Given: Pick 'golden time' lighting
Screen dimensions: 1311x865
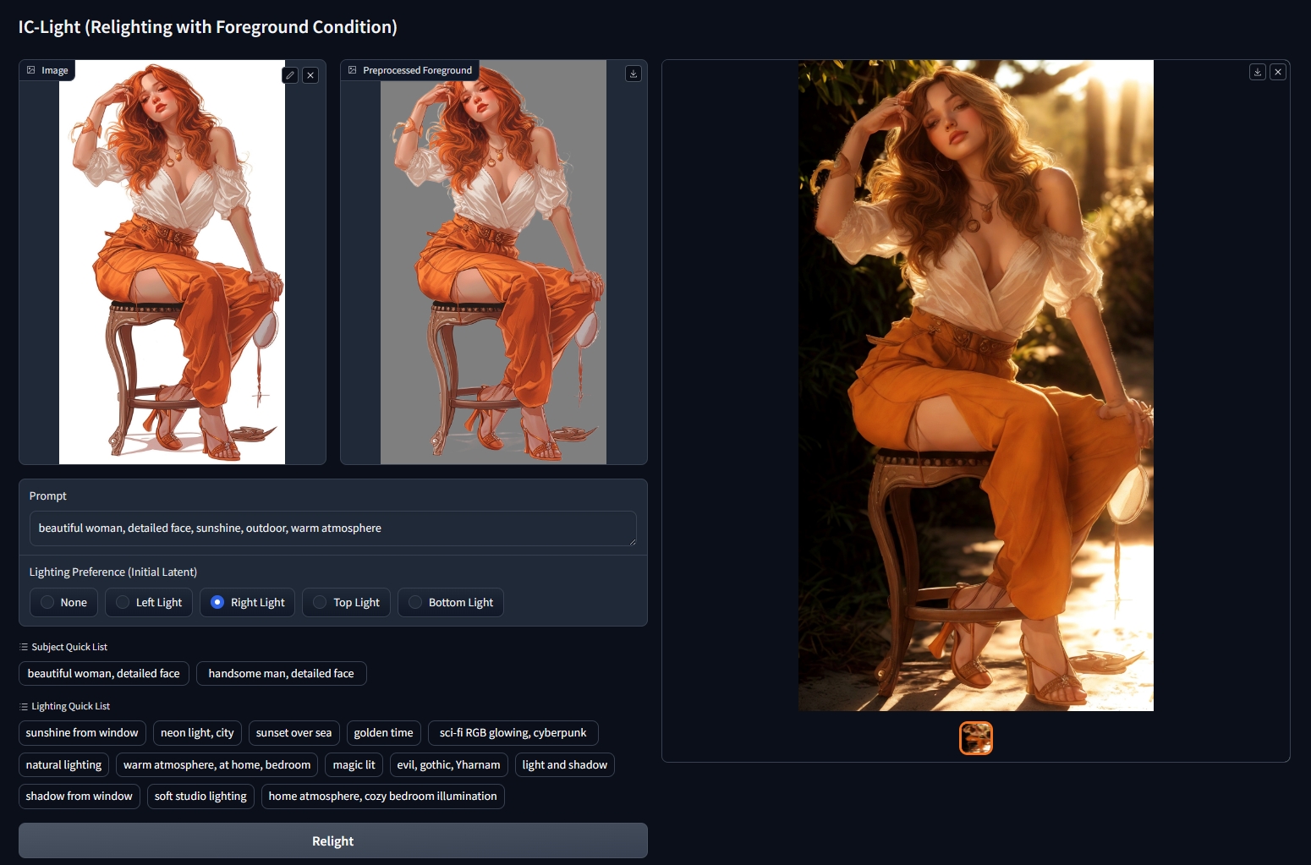Looking at the screenshot, I should (x=383, y=732).
